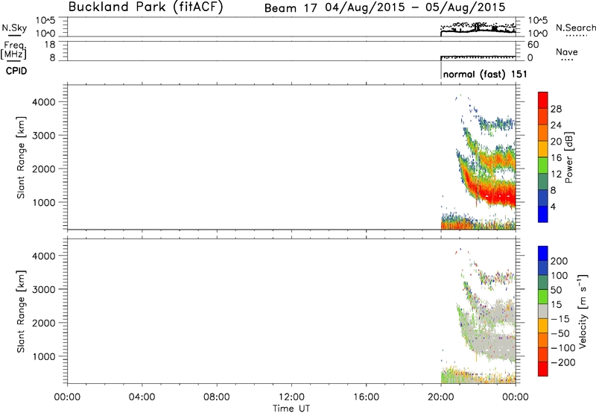
Task: Click the '28' tick on Power colorbar
Action: click(x=556, y=109)
